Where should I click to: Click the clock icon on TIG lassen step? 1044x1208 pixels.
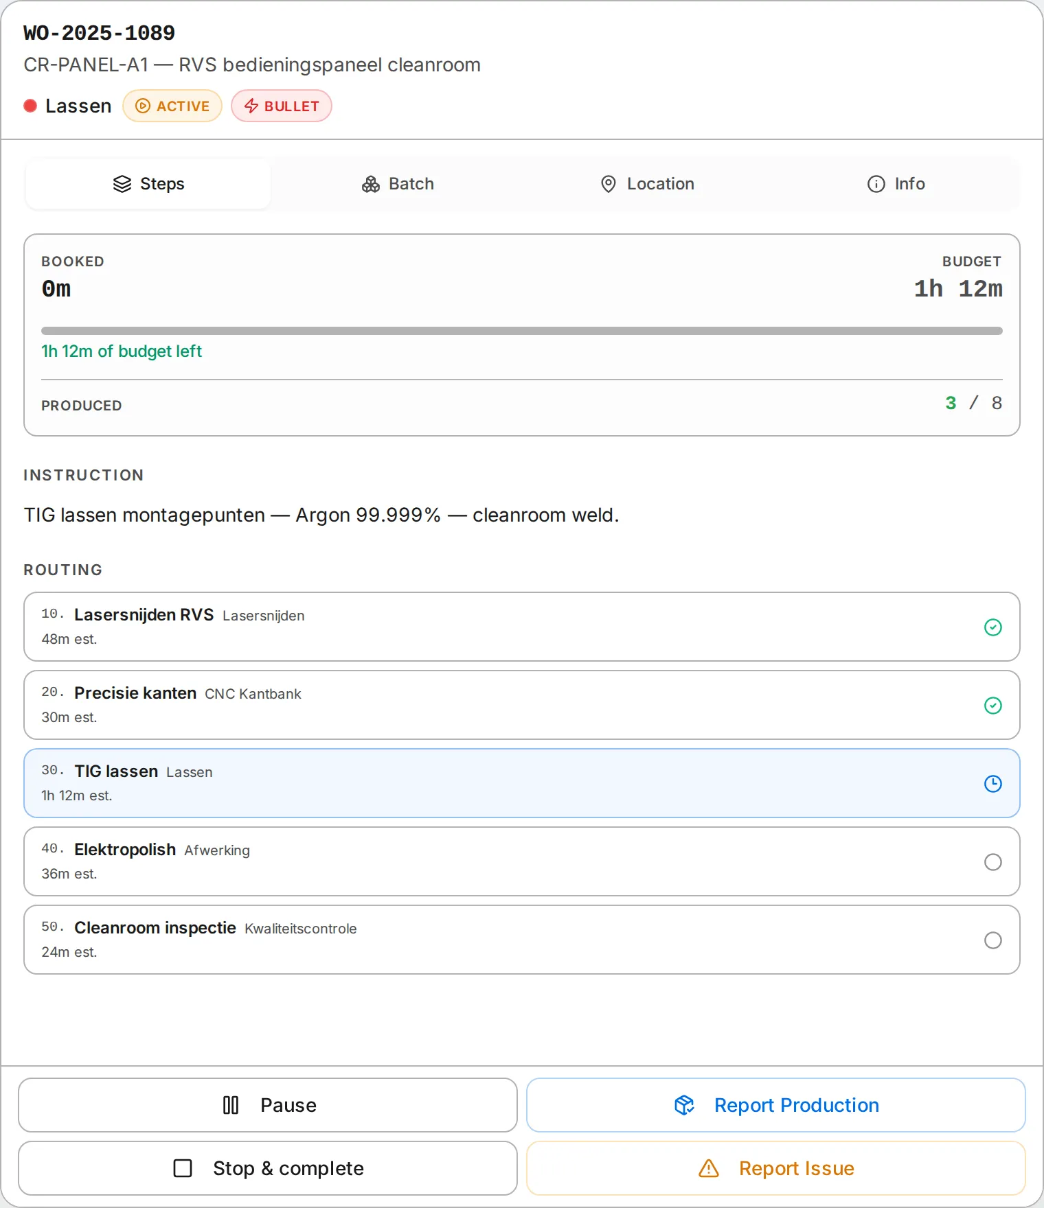point(993,784)
